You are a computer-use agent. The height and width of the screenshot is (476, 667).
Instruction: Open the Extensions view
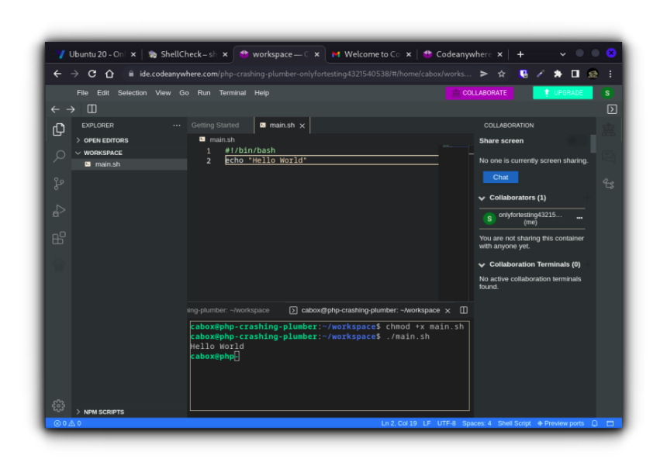(x=58, y=238)
